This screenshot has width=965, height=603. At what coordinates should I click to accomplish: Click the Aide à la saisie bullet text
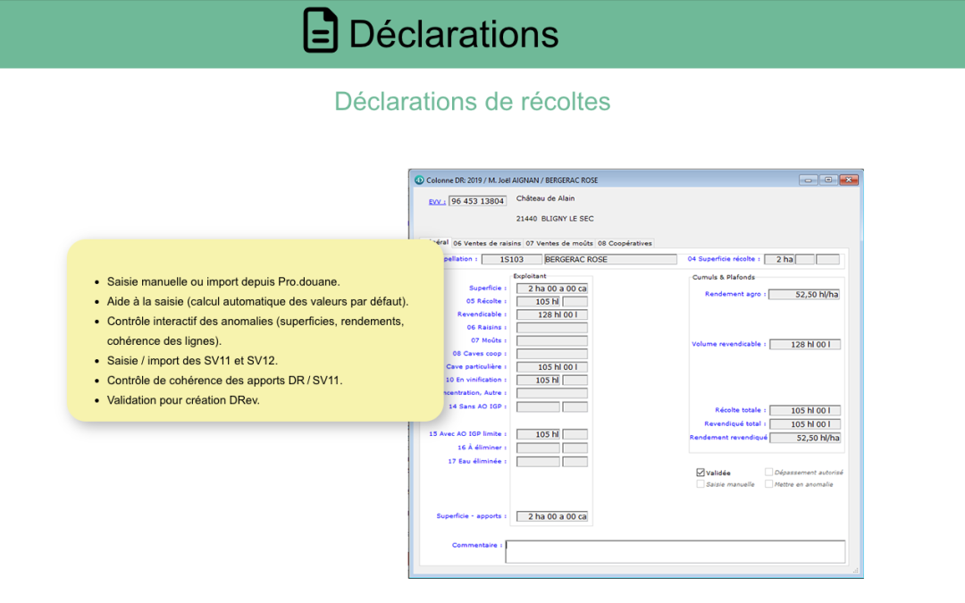258,302
